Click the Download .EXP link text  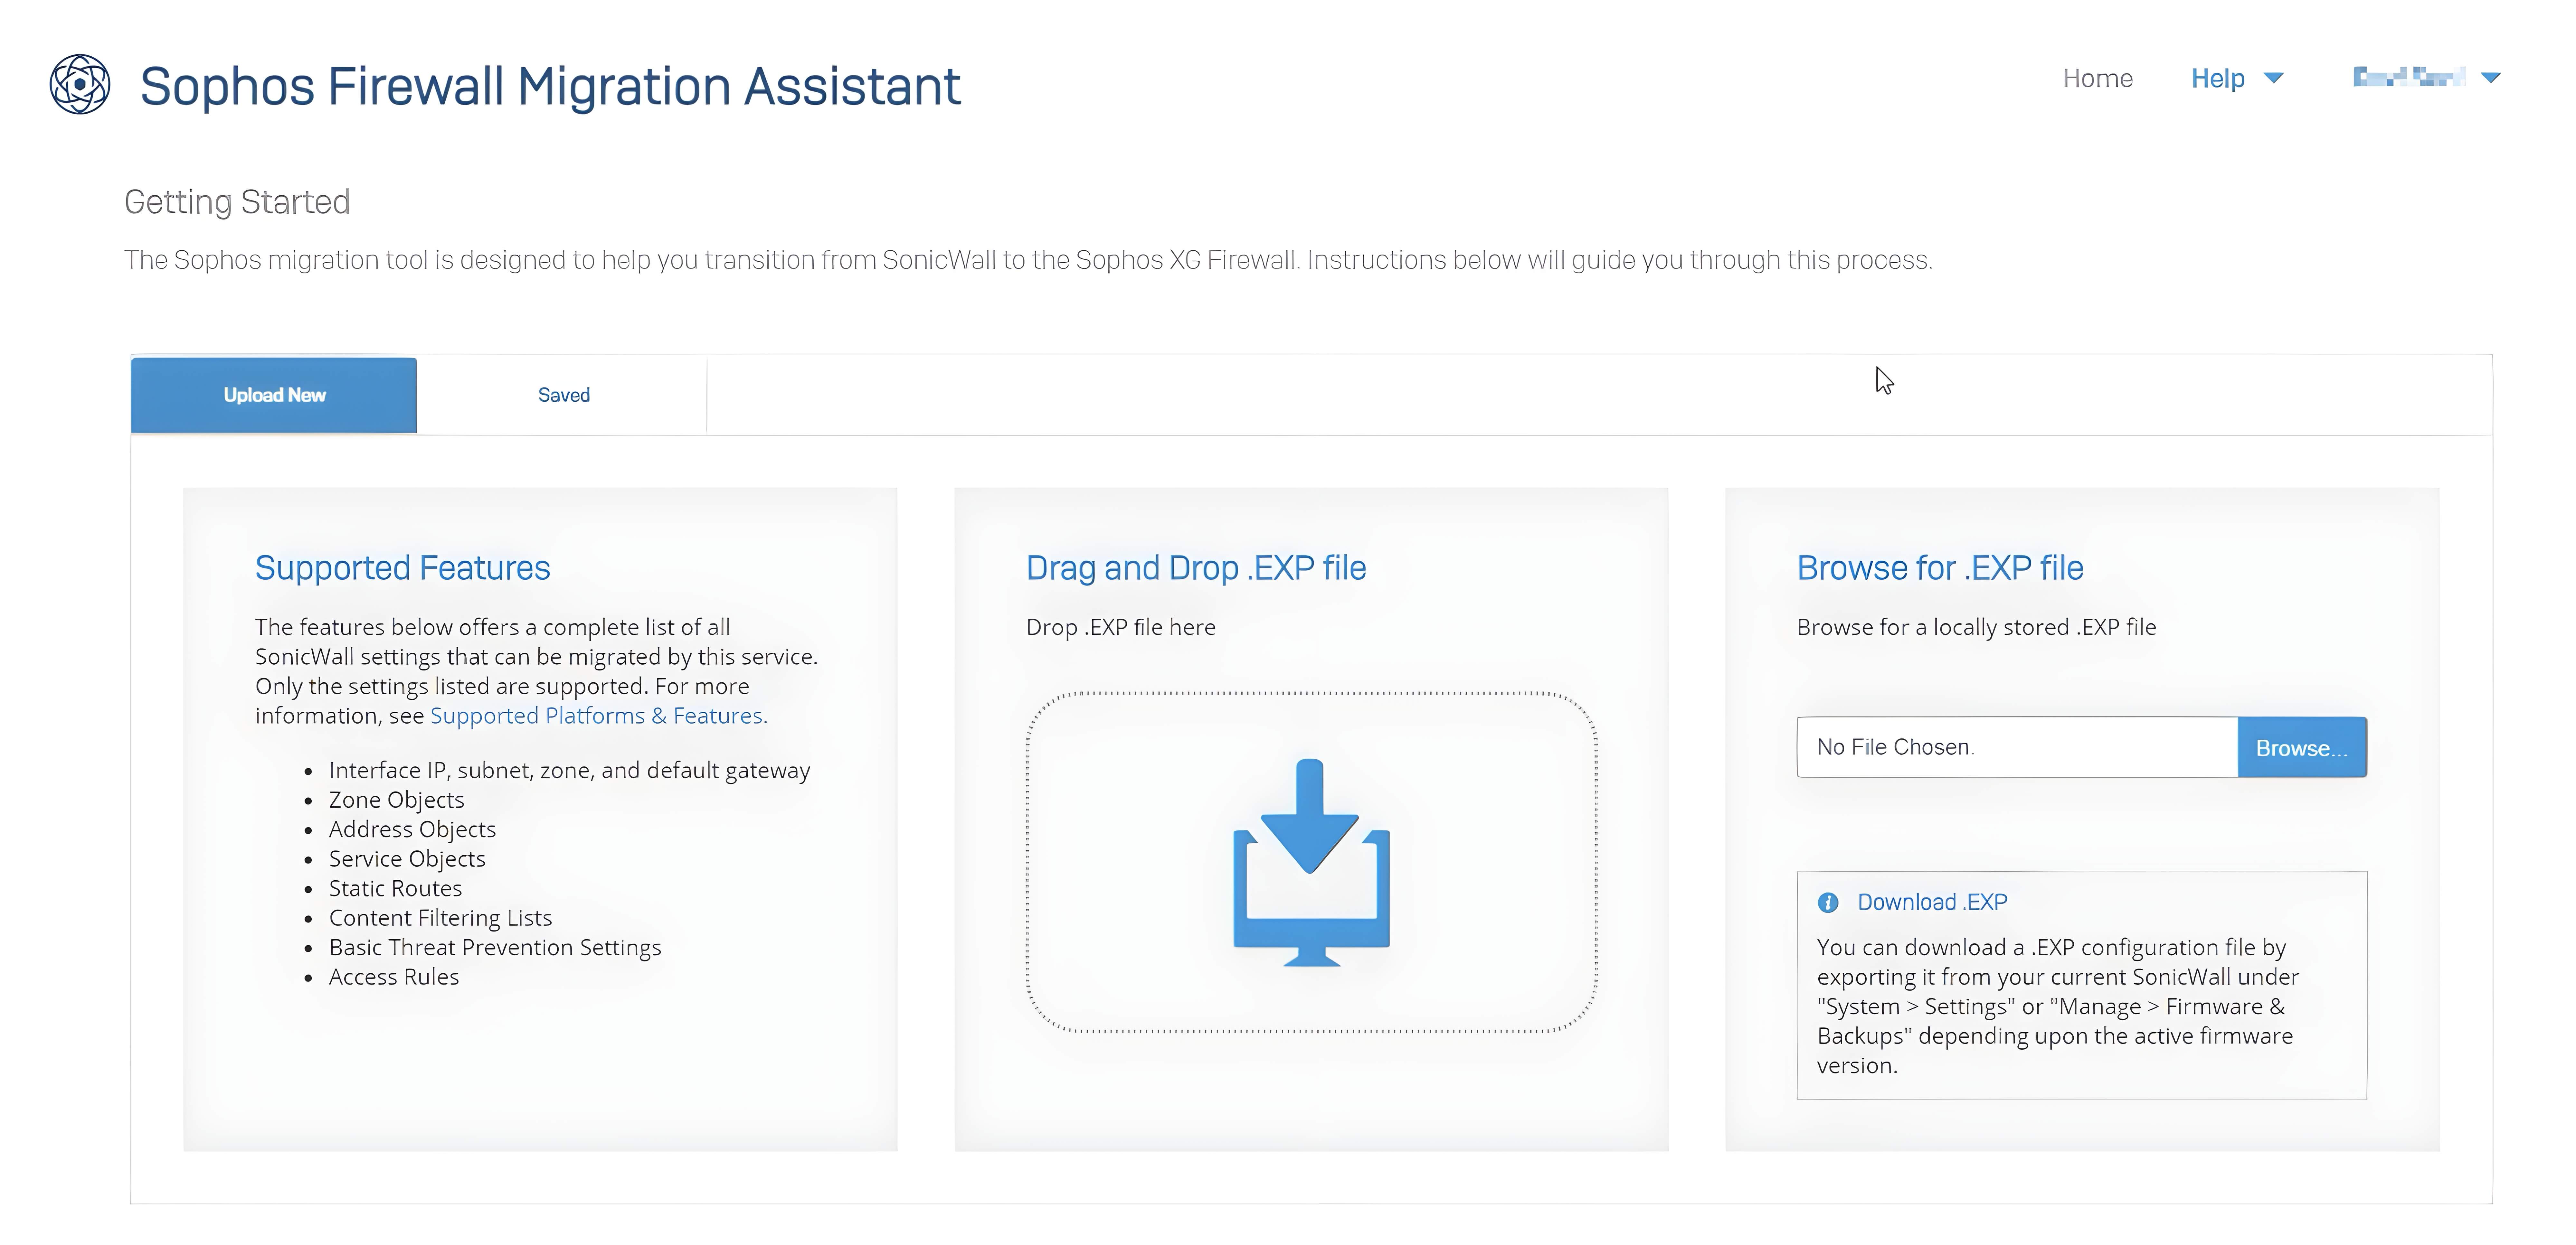pyautogui.click(x=1932, y=902)
